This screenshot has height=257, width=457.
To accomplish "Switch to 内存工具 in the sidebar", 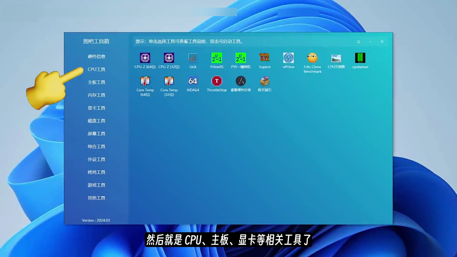I will [x=96, y=95].
